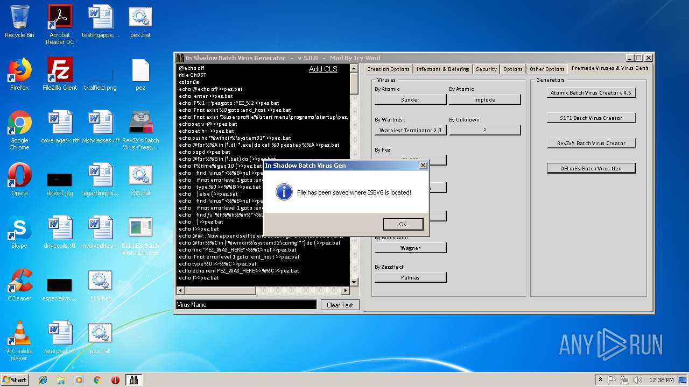The image size is (689, 387).
Task: Click the Wagner virus button
Action: (x=410, y=248)
